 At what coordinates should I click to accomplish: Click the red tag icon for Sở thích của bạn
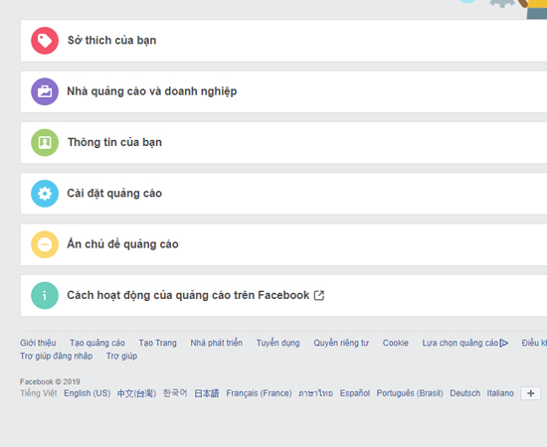(45, 41)
